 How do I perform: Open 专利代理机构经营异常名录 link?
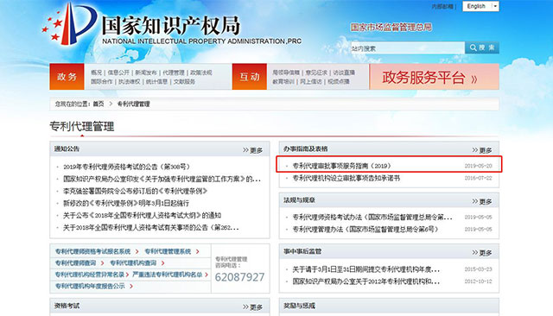(x=90, y=275)
